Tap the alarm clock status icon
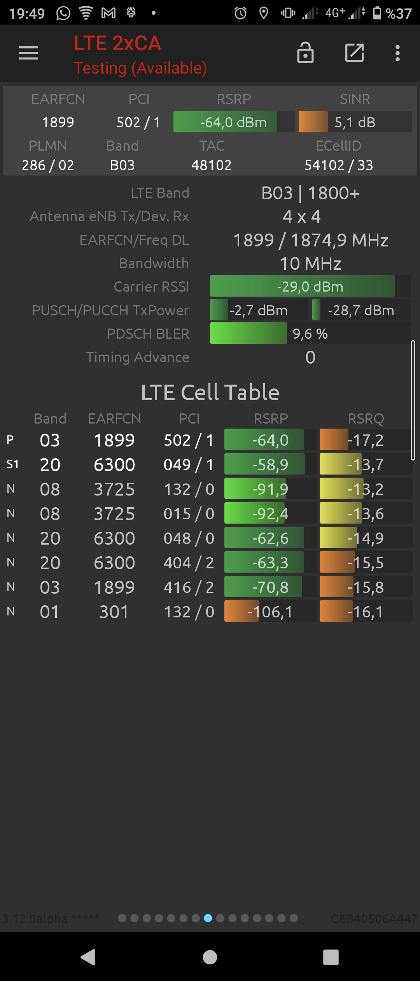Image resolution: width=420 pixels, height=981 pixels. point(240,13)
